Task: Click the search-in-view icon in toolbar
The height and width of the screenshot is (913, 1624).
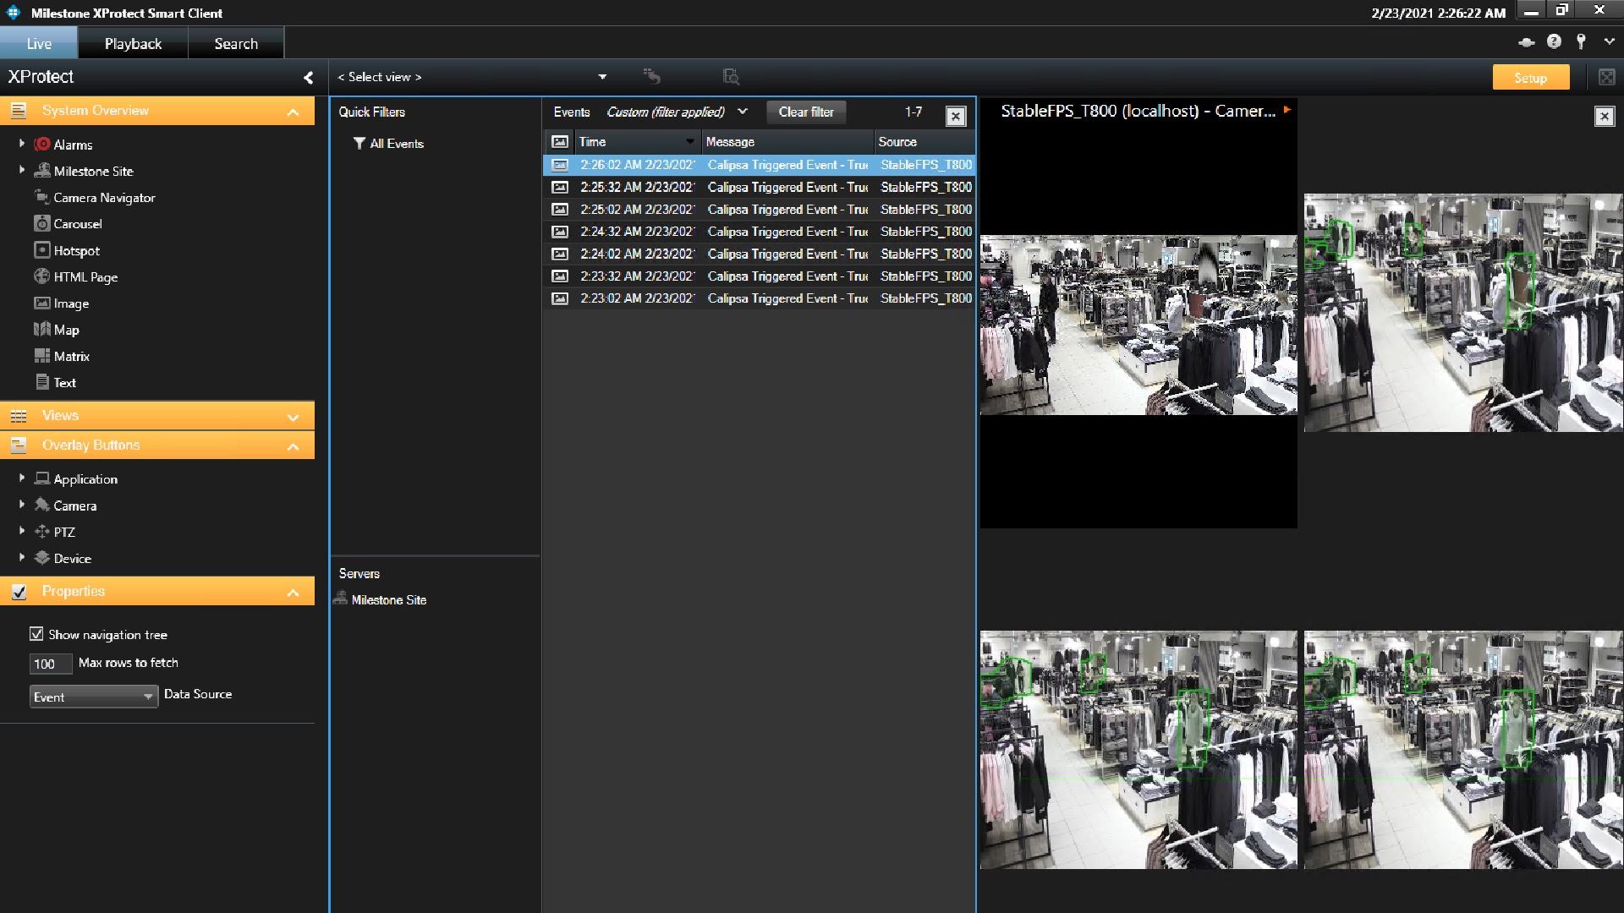Action: [x=731, y=77]
